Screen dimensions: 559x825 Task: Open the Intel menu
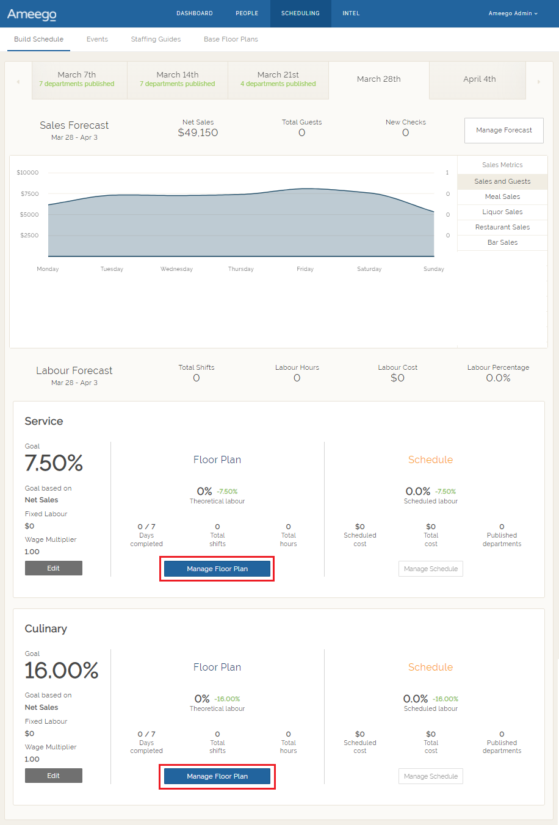351,13
